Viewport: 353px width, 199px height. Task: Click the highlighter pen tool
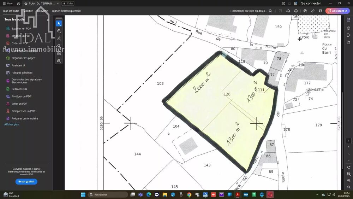pyautogui.click(x=59, y=38)
